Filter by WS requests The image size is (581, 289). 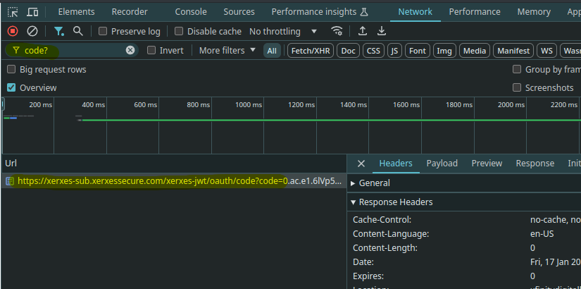tap(547, 51)
